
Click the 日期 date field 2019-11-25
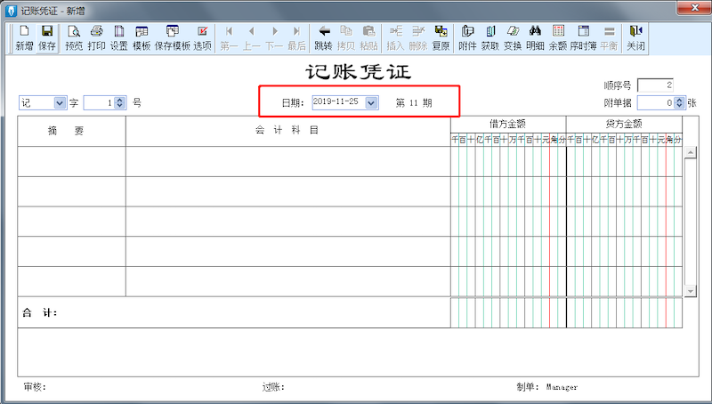click(x=338, y=102)
